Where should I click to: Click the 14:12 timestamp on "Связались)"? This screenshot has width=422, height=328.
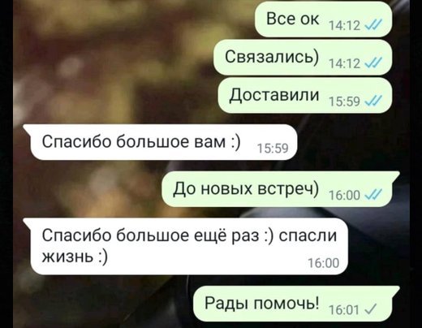tap(344, 63)
